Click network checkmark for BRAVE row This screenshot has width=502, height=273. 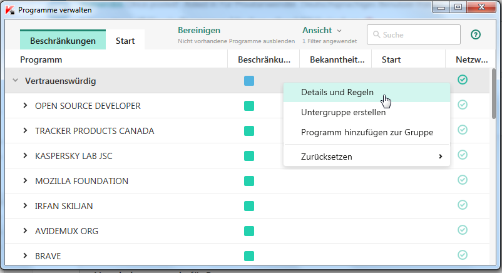pyautogui.click(x=463, y=255)
